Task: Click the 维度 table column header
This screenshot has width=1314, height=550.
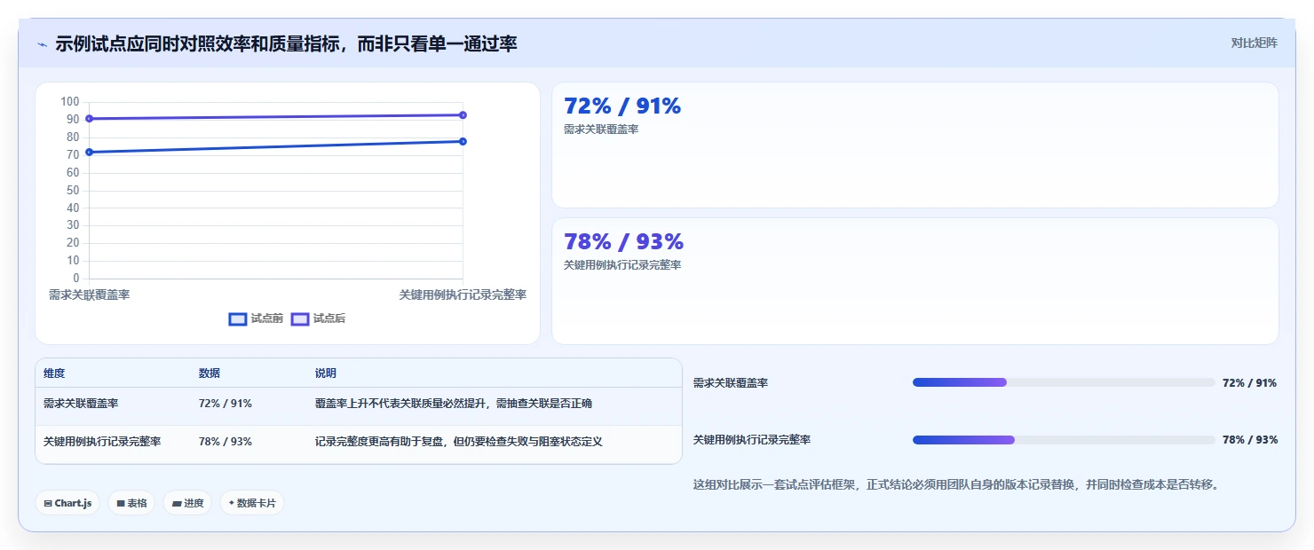Action: coord(54,373)
